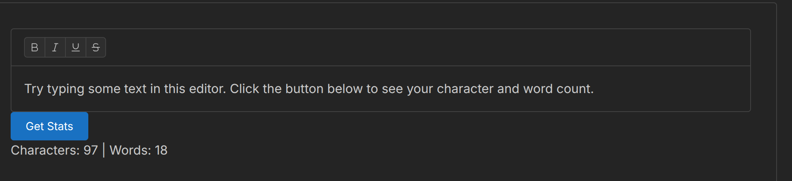Click empty toolbar area beside strikethrough
This screenshot has width=792, height=181.
(x=394, y=47)
